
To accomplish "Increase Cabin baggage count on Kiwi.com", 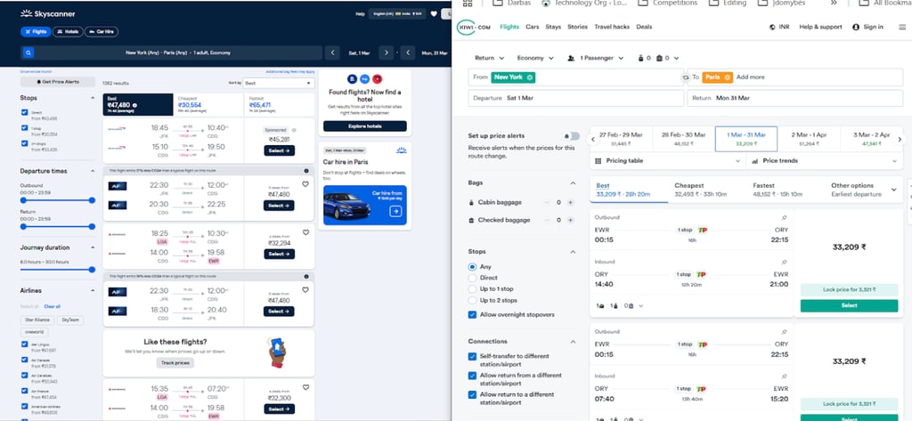I will click(x=570, y=202).
